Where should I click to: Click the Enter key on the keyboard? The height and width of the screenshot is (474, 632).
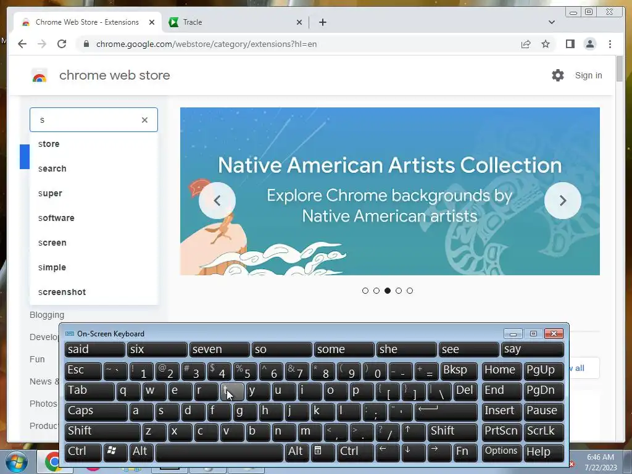tap(446, 412)
